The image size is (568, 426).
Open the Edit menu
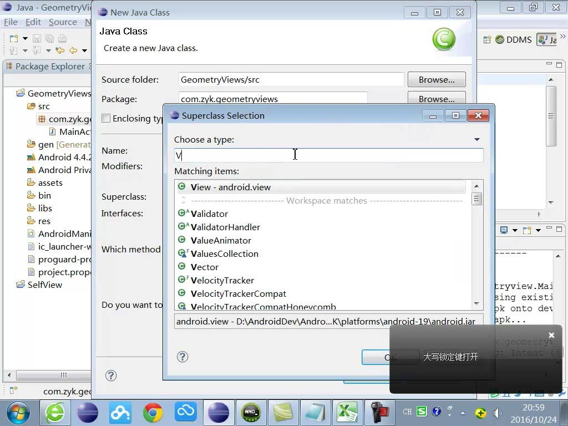tap(33, 22)
